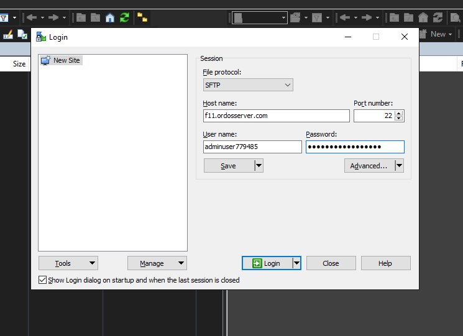This screenshot has height=336, width=463.
Task: Open the Tools dropdown menu
Action: 68,263
